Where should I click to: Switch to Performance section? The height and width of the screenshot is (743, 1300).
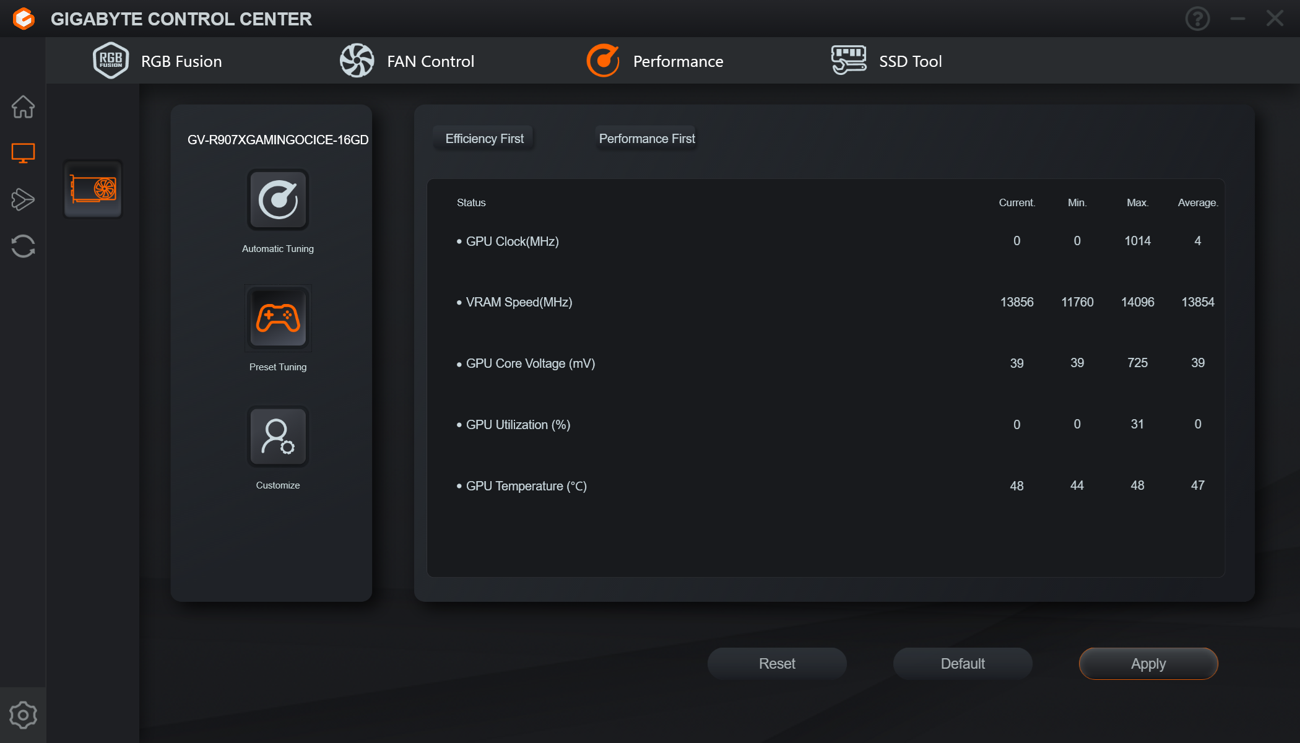click(655, 61)
